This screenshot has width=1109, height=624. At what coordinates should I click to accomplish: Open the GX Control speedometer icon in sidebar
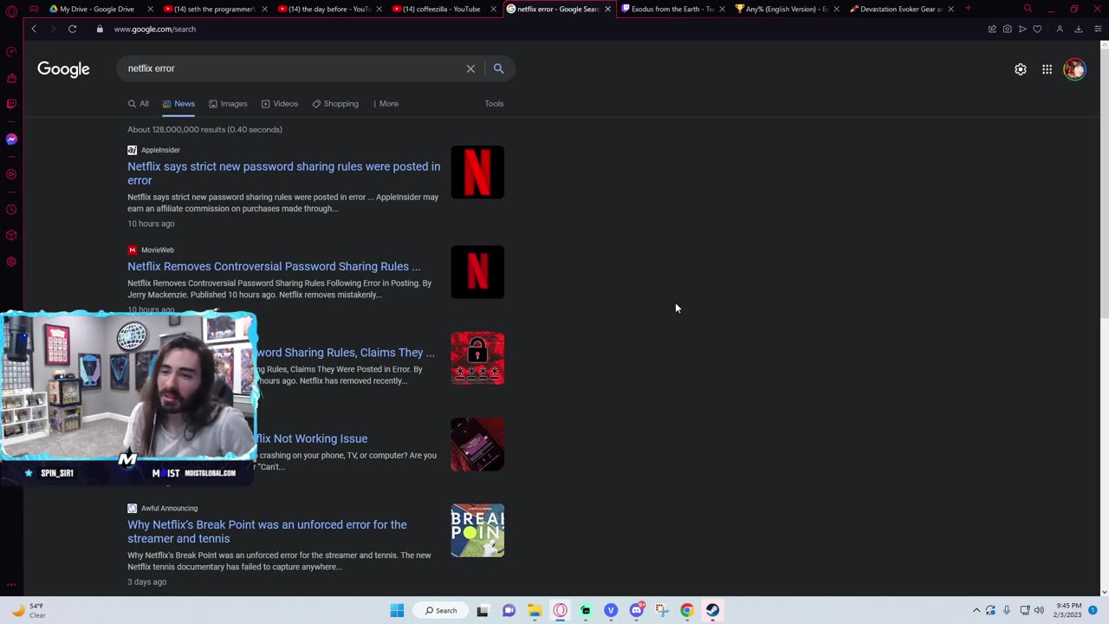point(11,51)
